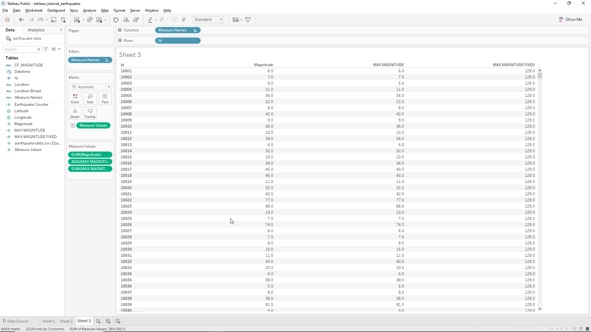Switch to the Analytics tab
Image resolution: width=591 pixels, height=332 pixels.
[36, 30]
